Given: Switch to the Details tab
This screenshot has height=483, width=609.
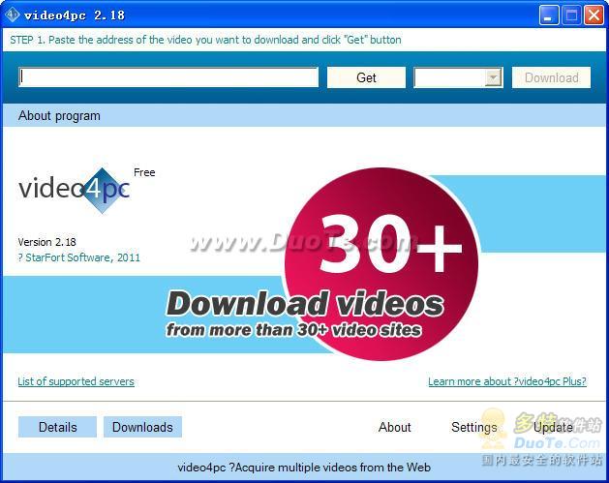Looking at the screenshot, I should [57, 427].
